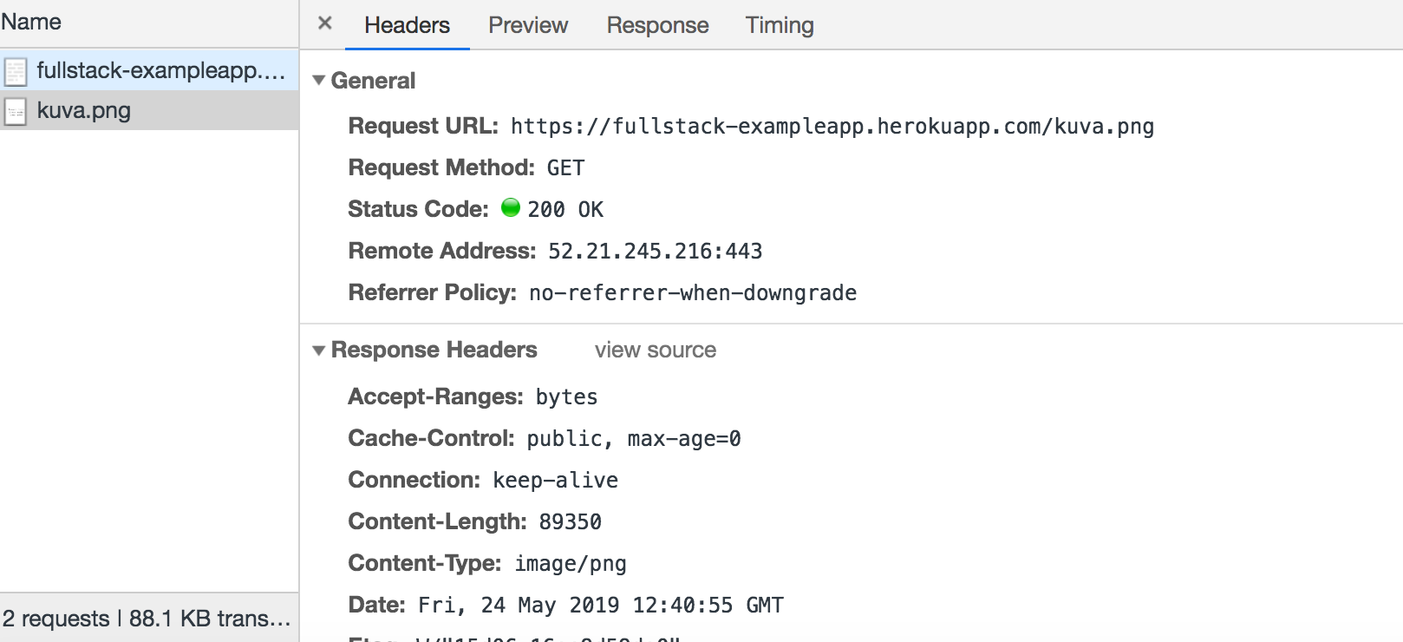Click the Content-Length value 89350
1403x642 pixels.
click(x=570, y=522)
